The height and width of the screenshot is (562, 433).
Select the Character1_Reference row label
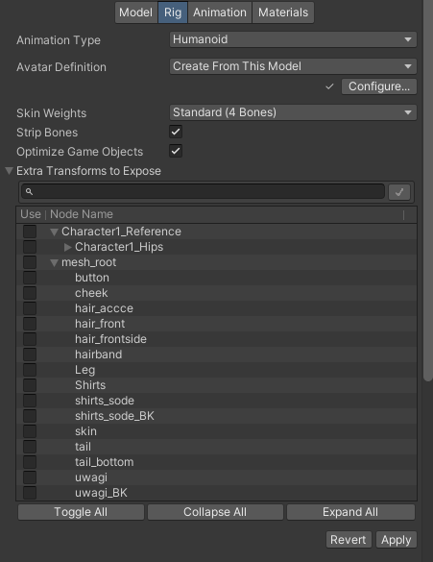tap(121, 232)
